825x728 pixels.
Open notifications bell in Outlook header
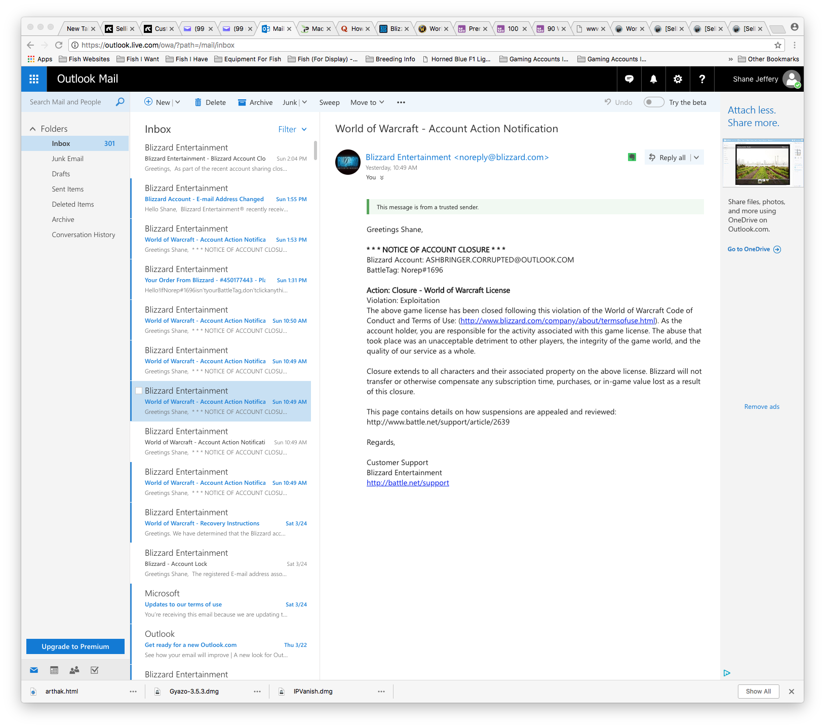653,79
